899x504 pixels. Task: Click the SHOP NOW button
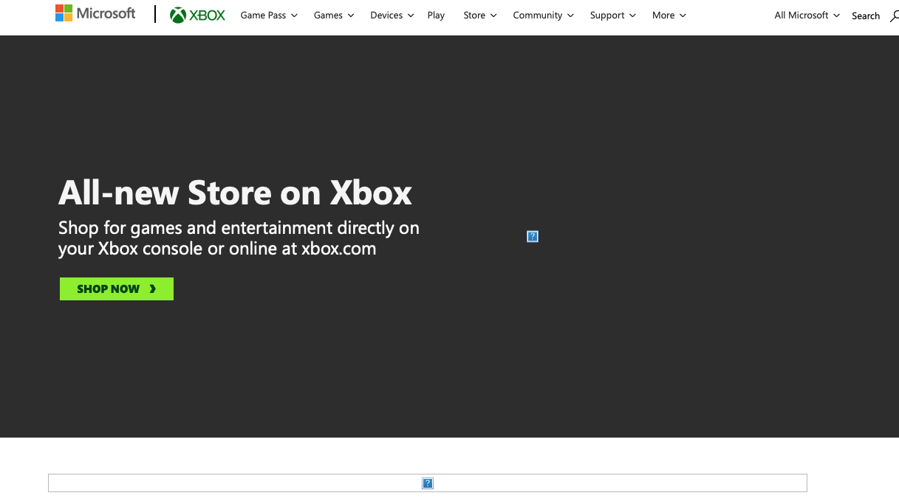(116, 289)
